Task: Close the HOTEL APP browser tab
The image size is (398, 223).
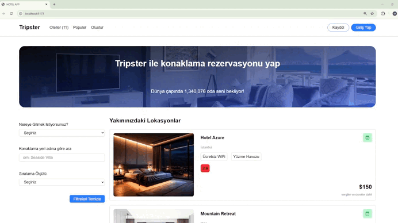Action: 46,5
